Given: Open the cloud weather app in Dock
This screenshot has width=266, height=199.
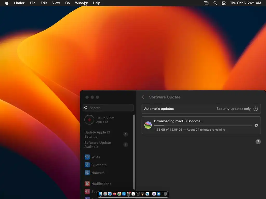Looking at the screenshot, I should (159, 194).
